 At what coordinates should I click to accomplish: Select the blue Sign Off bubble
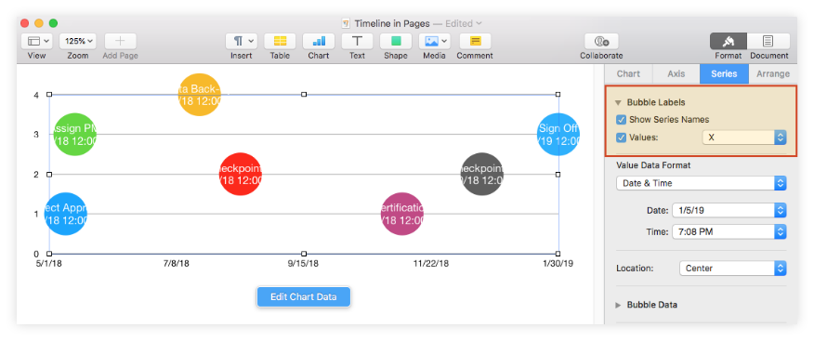pos(558,135)
